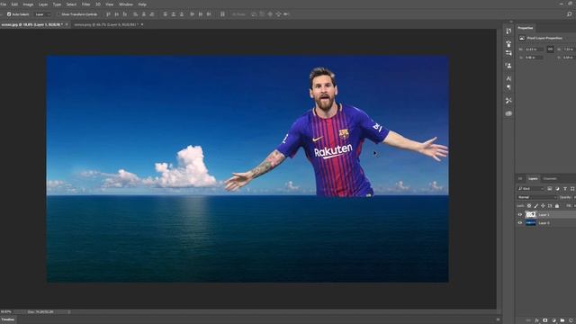Switch to the Layers tab
576x324 pixels.
(x=533, y=179)
